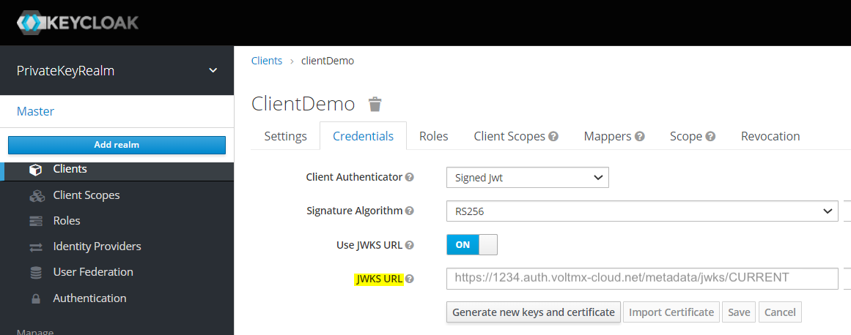Open the Mappers tab

coord(614,136)
